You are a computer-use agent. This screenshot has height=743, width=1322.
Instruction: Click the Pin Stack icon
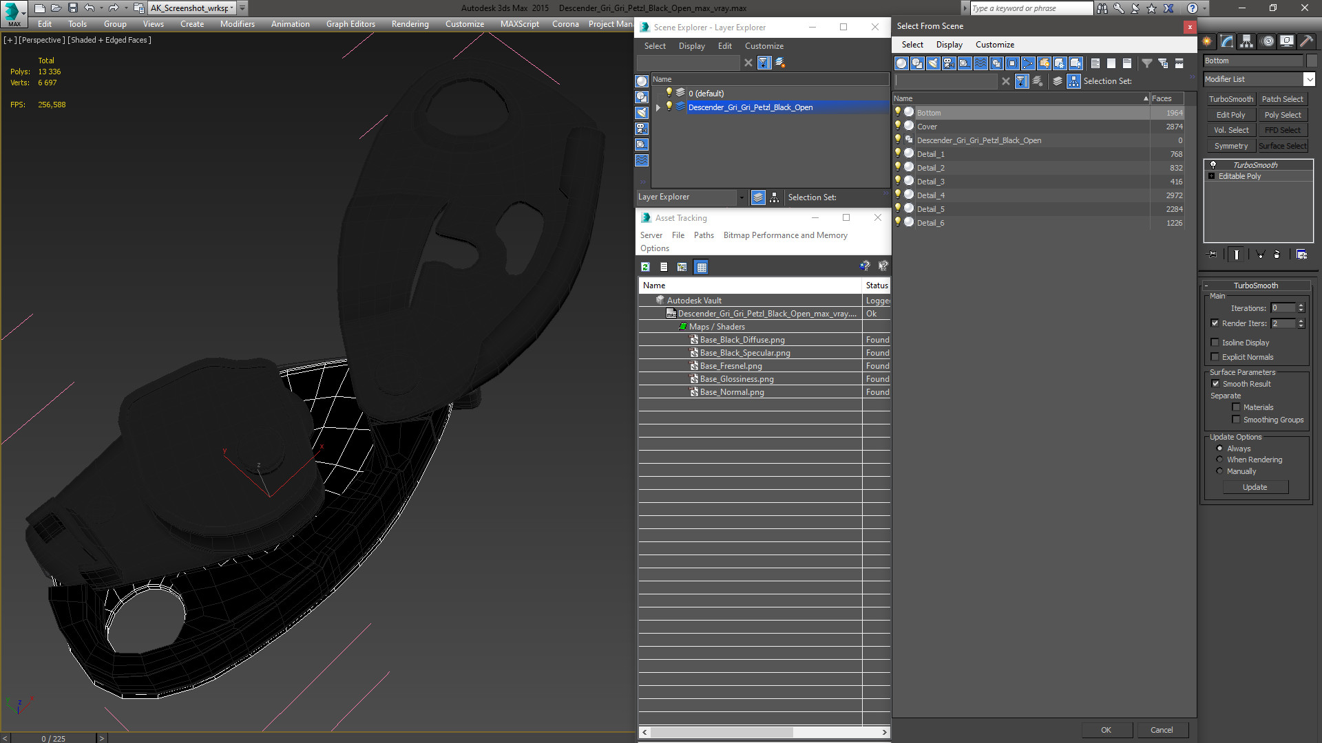click(x=1213, y=255)
